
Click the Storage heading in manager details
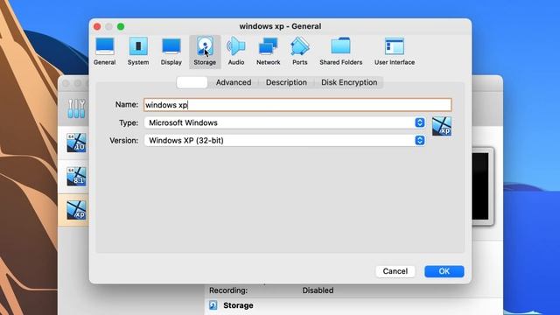click(x=238, y=305)
